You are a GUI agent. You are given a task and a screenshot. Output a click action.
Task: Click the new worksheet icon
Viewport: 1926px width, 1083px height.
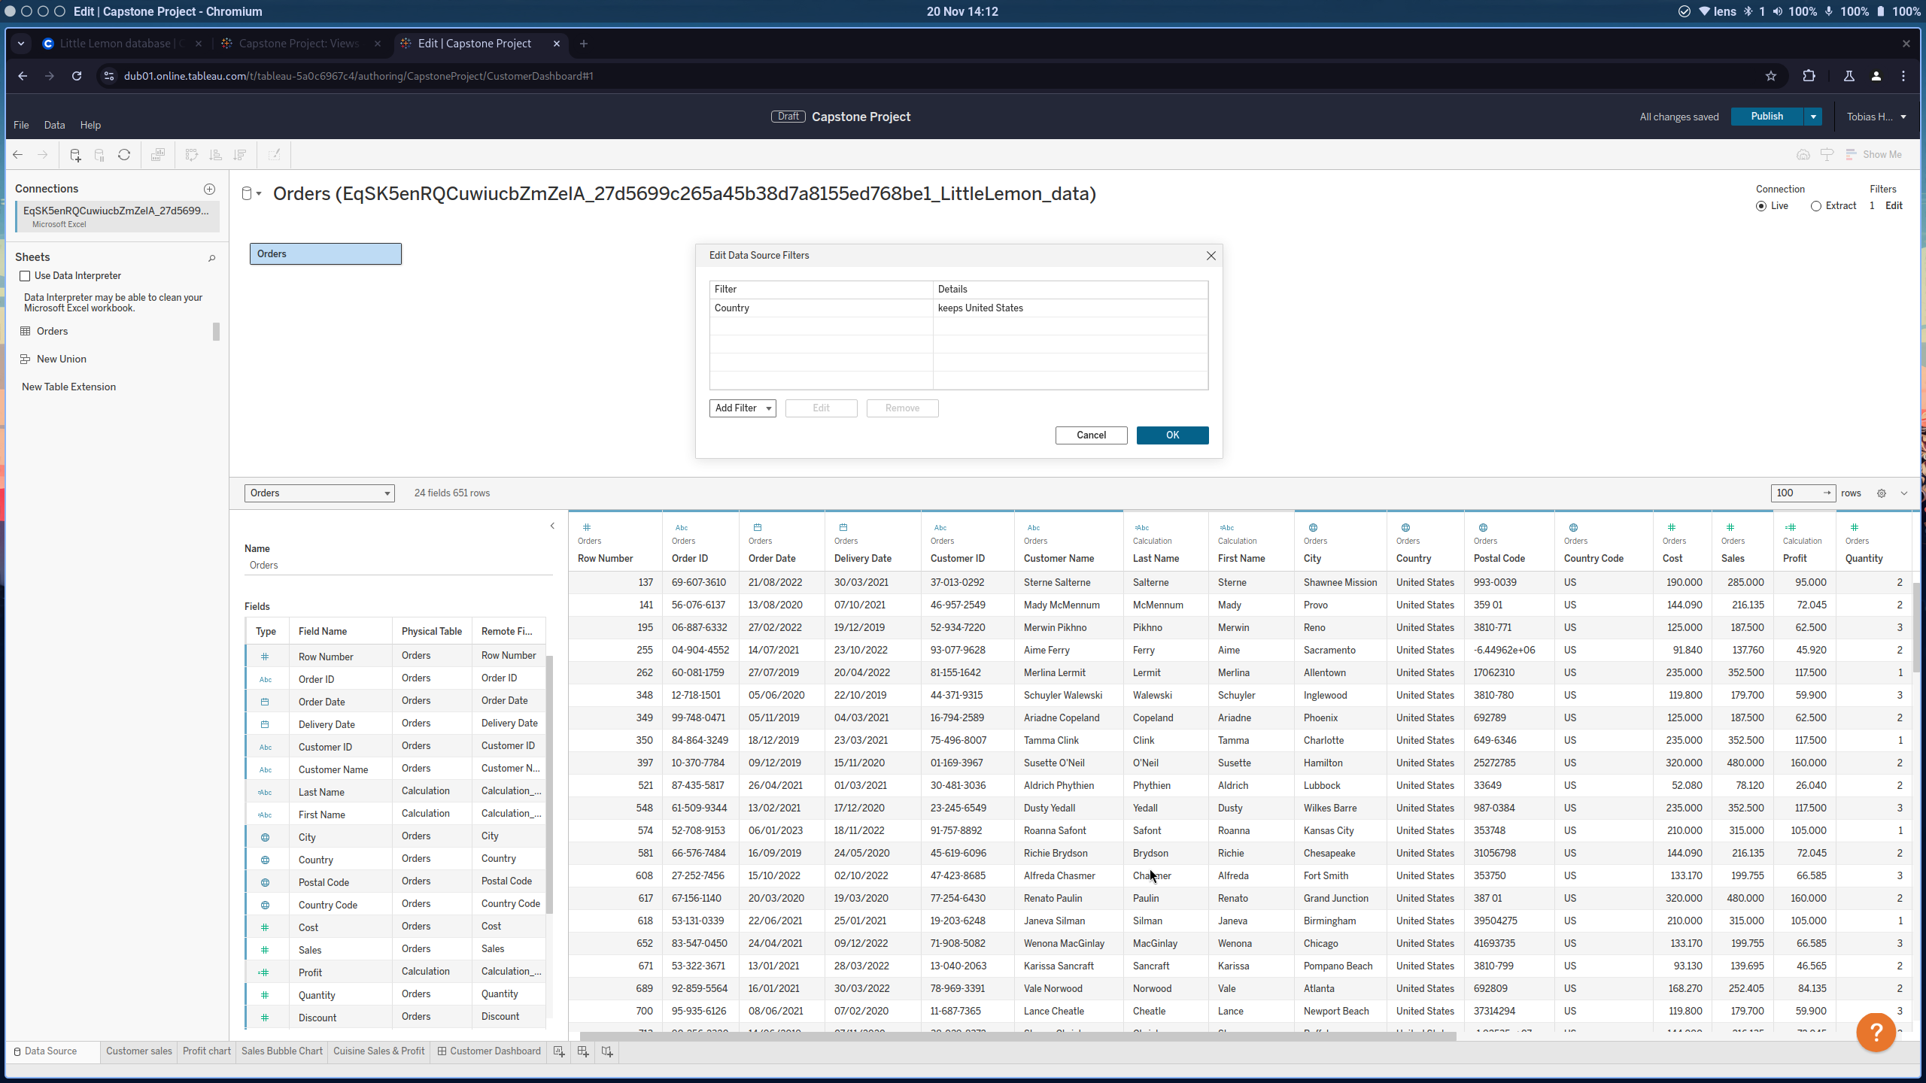click(559, 1051)
